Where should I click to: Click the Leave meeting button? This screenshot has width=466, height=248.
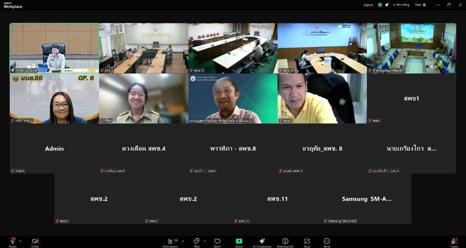(454, 241)
